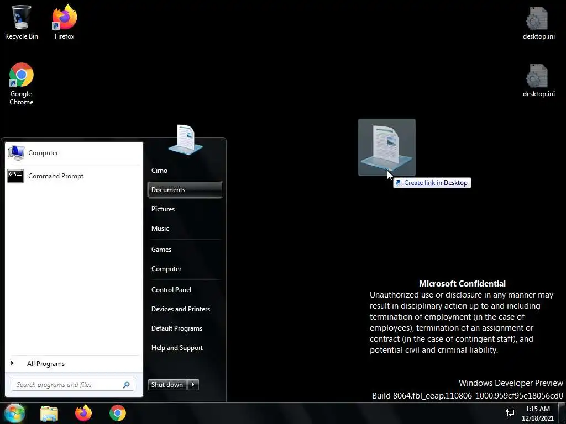Open Music in the Start menu
The image size is (566, 424).
pyautogui.click(x=185, y=229)
